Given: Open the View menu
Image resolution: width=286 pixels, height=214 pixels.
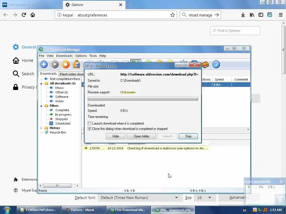Looking at the screenshot, I should tap(50, 56).
